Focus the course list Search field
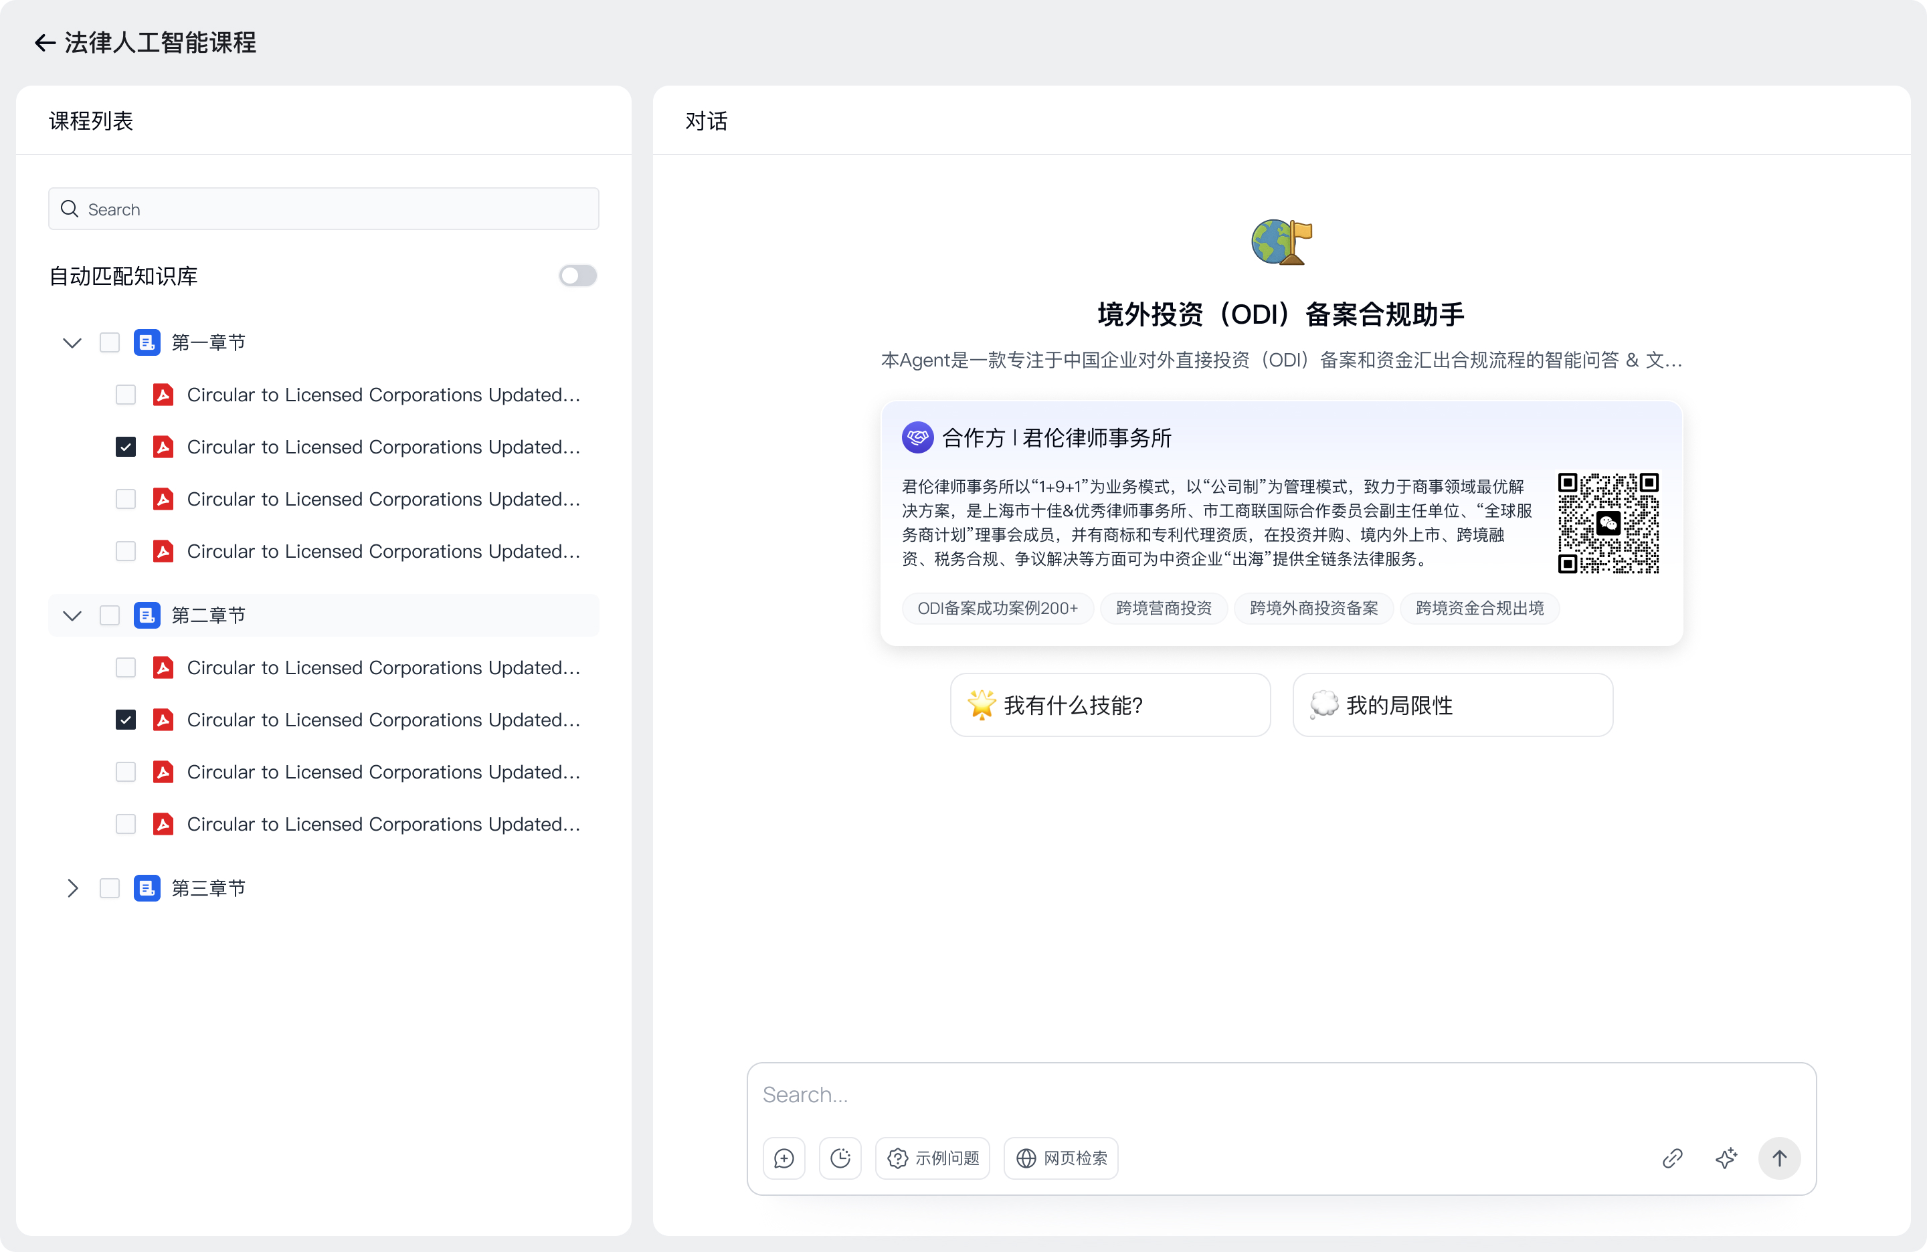Screen dimensions: 1927x1252 point(324,209)
